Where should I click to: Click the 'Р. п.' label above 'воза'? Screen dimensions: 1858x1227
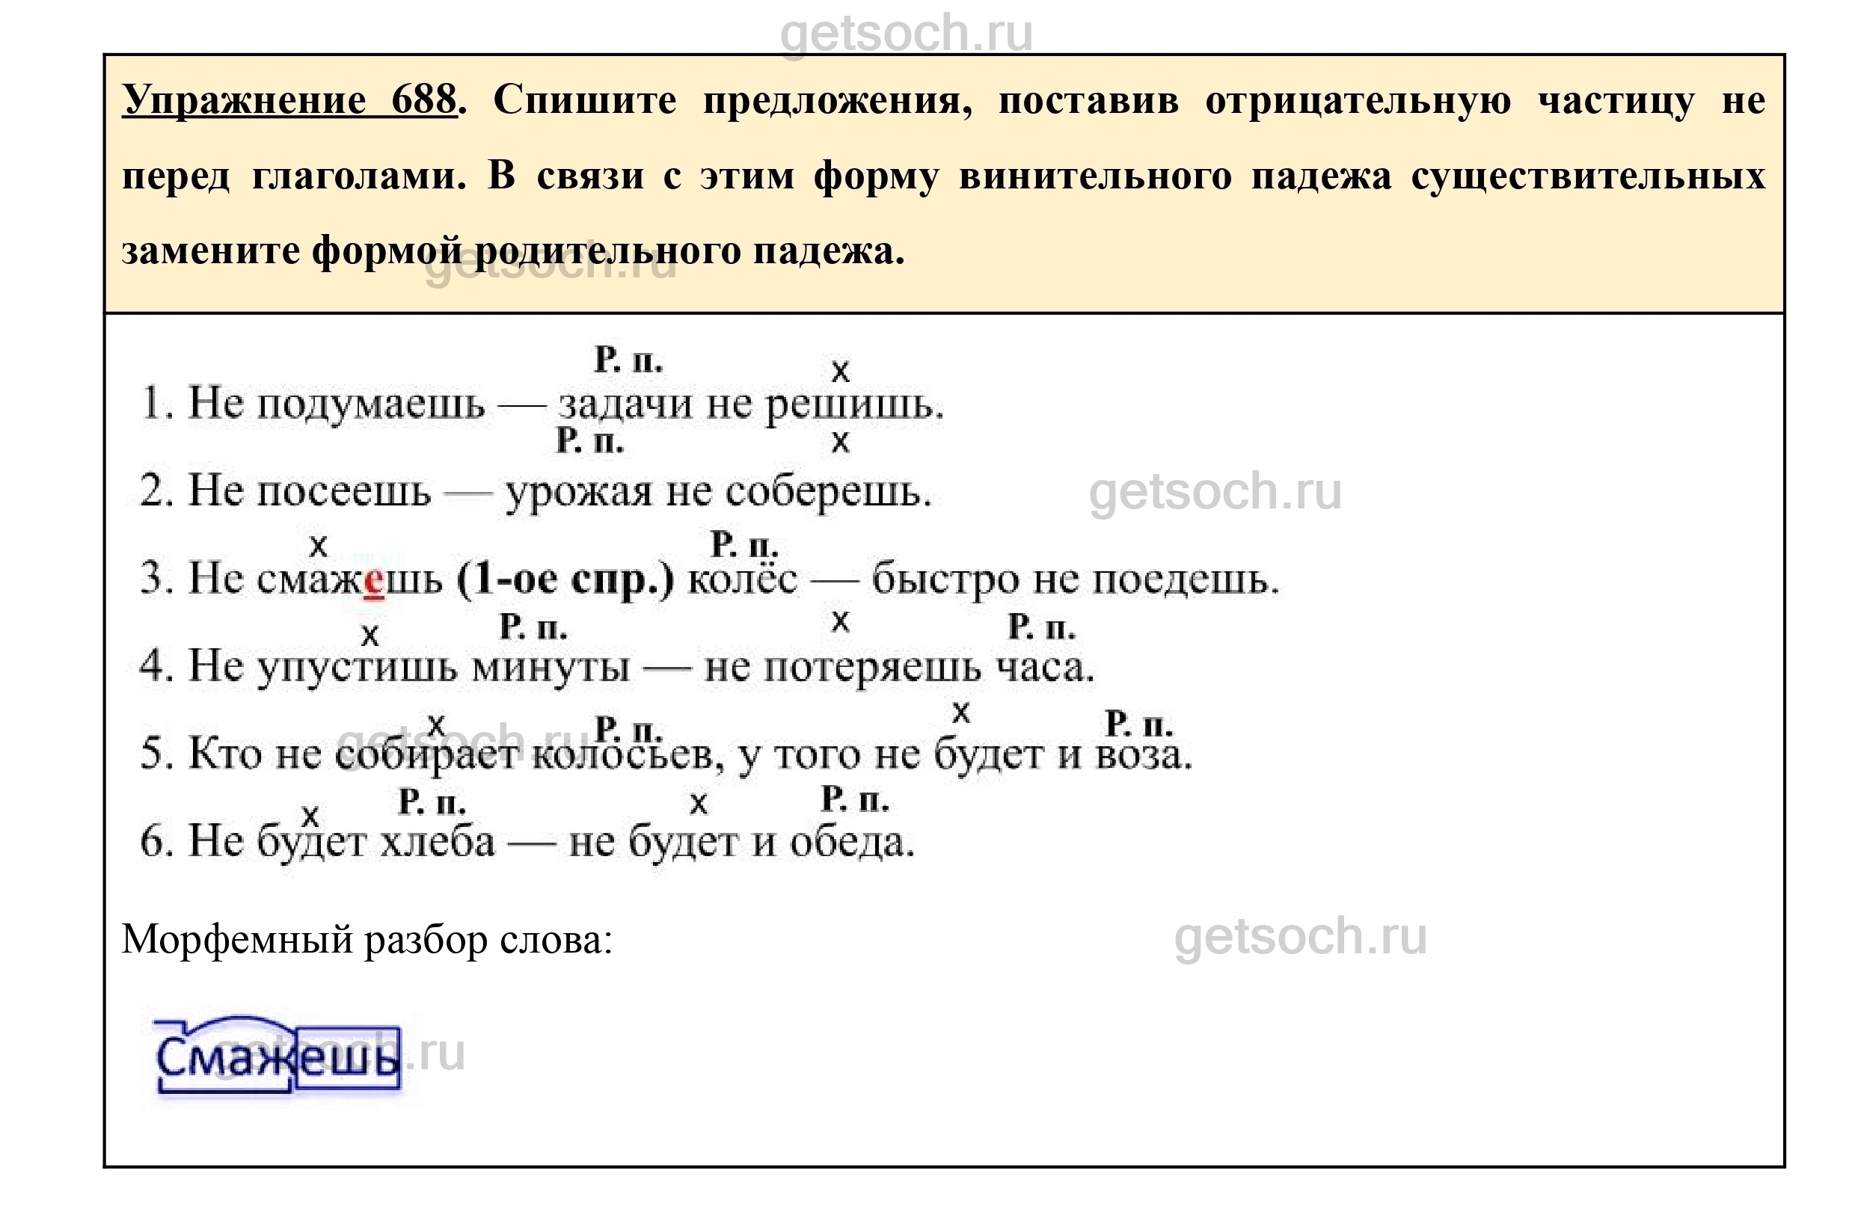click(x=1138, y=723)
